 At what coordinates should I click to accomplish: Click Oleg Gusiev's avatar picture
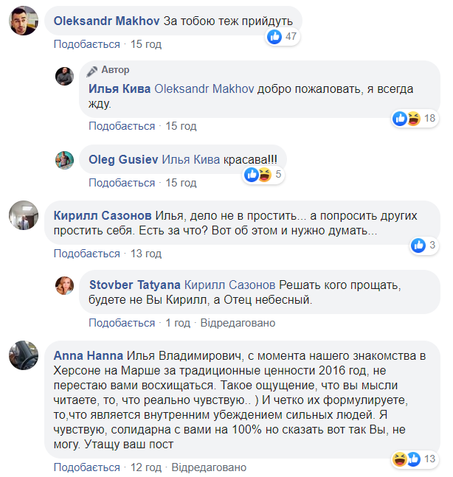pos(64,160)
